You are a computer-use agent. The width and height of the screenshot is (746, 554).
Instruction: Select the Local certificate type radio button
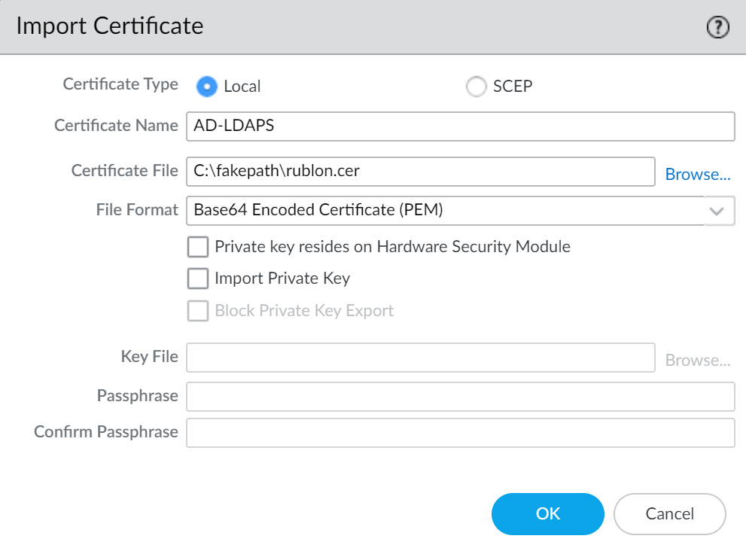[x=207, y=87]
